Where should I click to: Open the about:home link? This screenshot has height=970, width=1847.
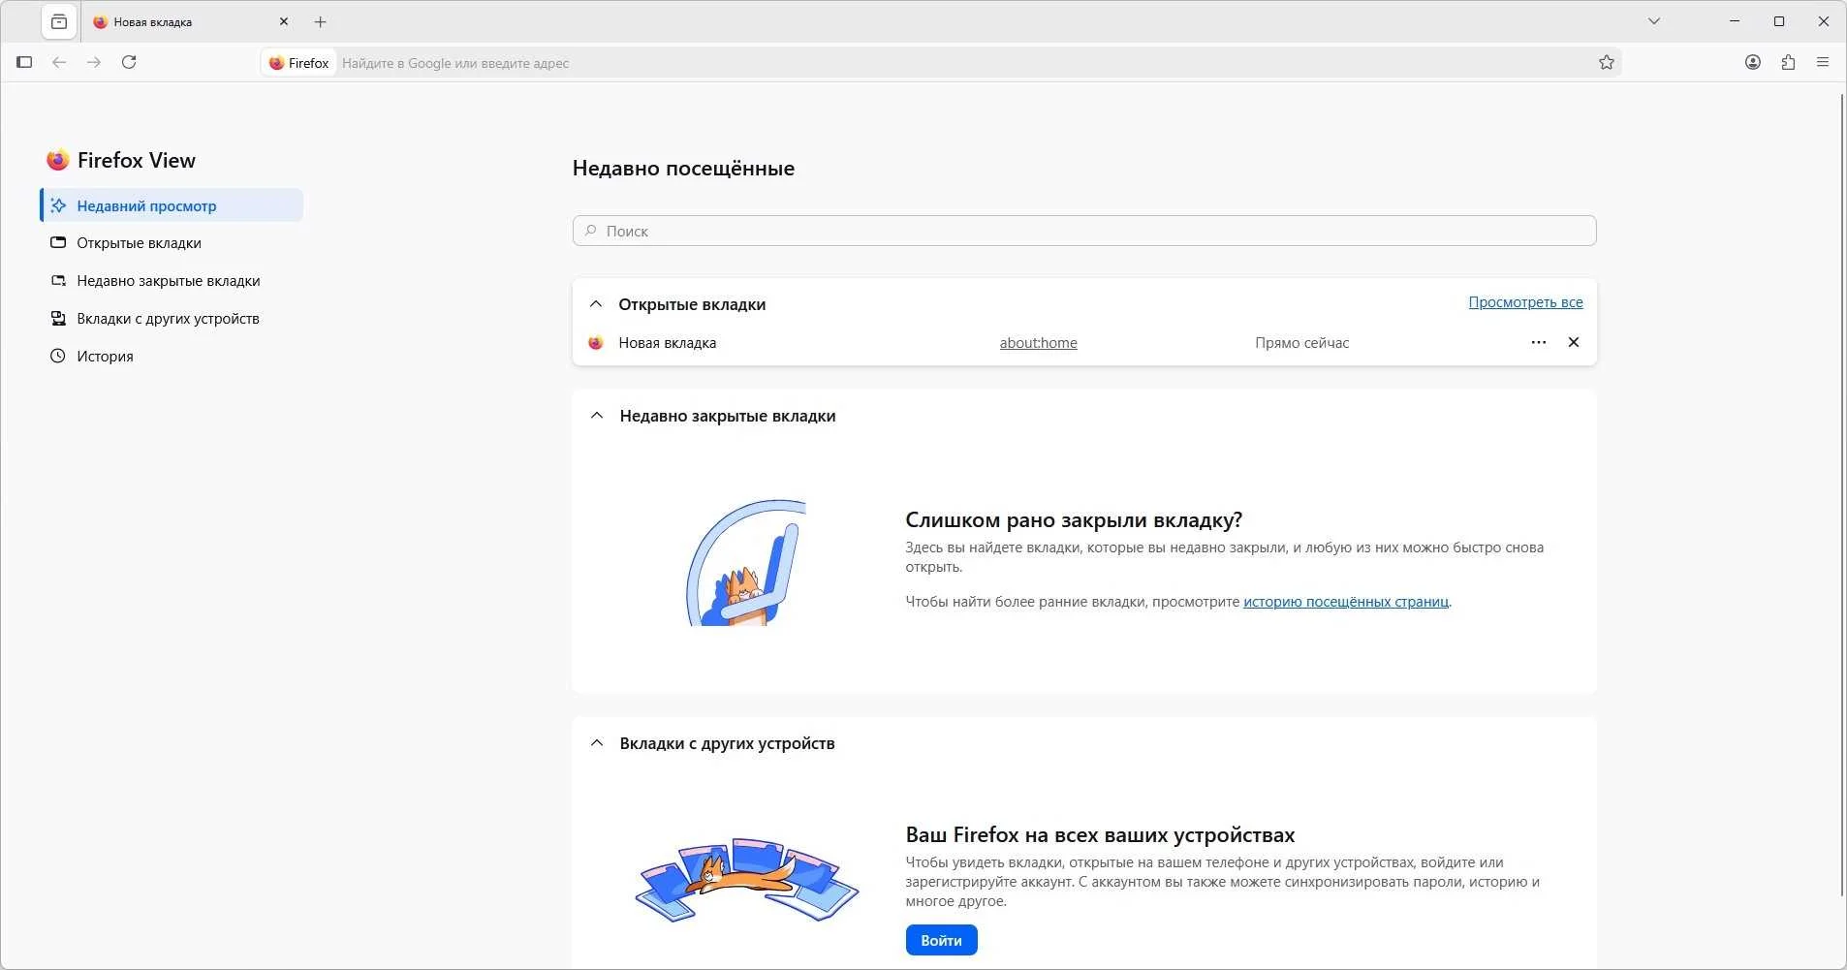pos(1038,343)
